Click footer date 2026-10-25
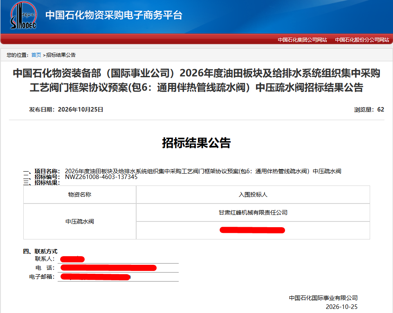This screenshot has height=313, width=393. pyautogui.click(x=341, y=307)
